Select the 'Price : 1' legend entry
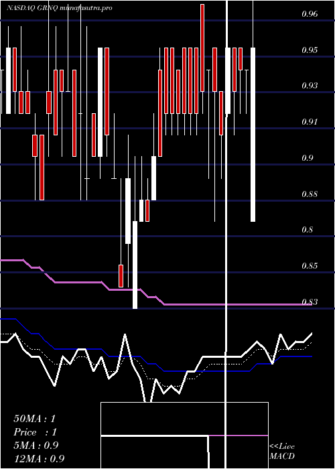This screenshot has height=469, width=335. tap(35, 432)
